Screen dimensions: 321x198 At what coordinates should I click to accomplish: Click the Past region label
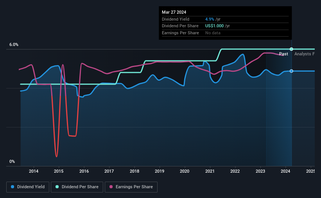[x=283, y=54]
